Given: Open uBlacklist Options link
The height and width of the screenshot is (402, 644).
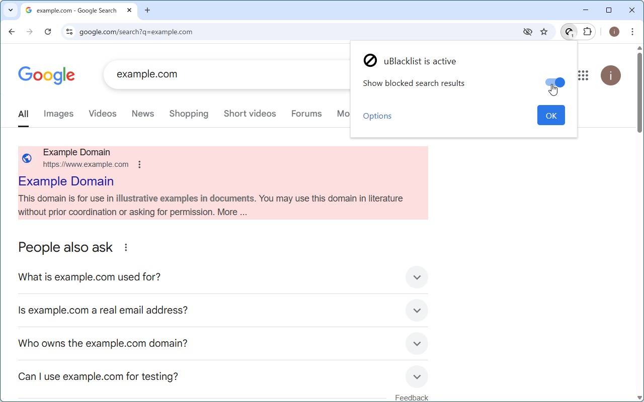Looking at the screenshot, I should coord(377,116).
